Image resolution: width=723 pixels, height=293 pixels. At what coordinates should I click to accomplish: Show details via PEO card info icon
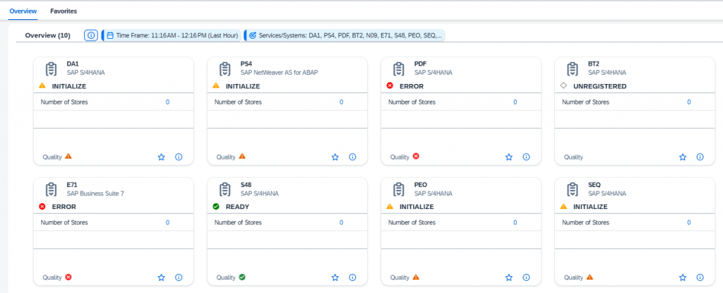pyautogui.click(x=527, y=277)
